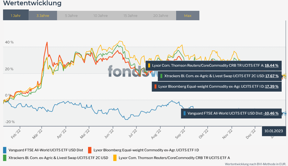Click the yellow Lyxor CRB legend swatch

coord(115,158)
